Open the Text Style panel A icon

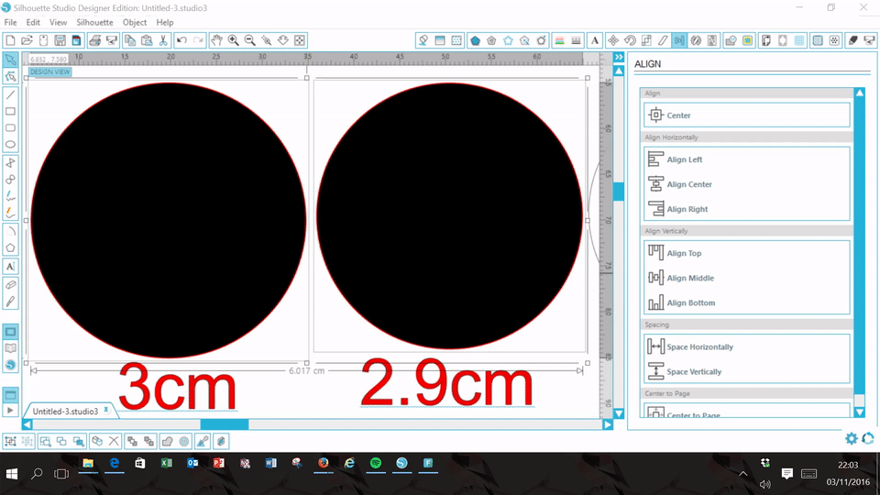pyautogui.click(x=595, y=40)
